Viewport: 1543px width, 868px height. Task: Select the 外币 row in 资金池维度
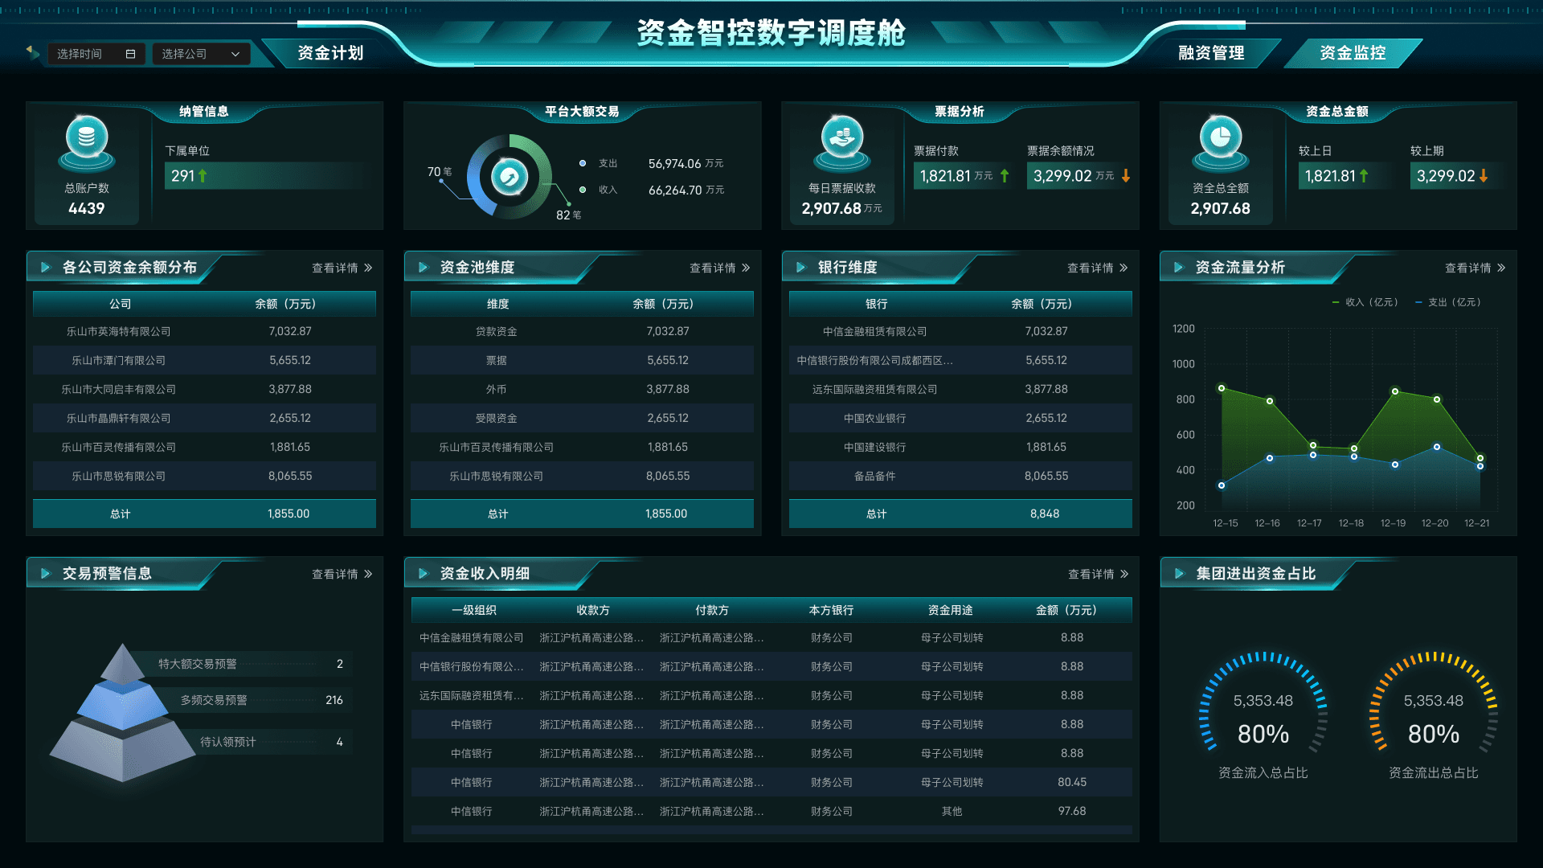click(582, 389)
